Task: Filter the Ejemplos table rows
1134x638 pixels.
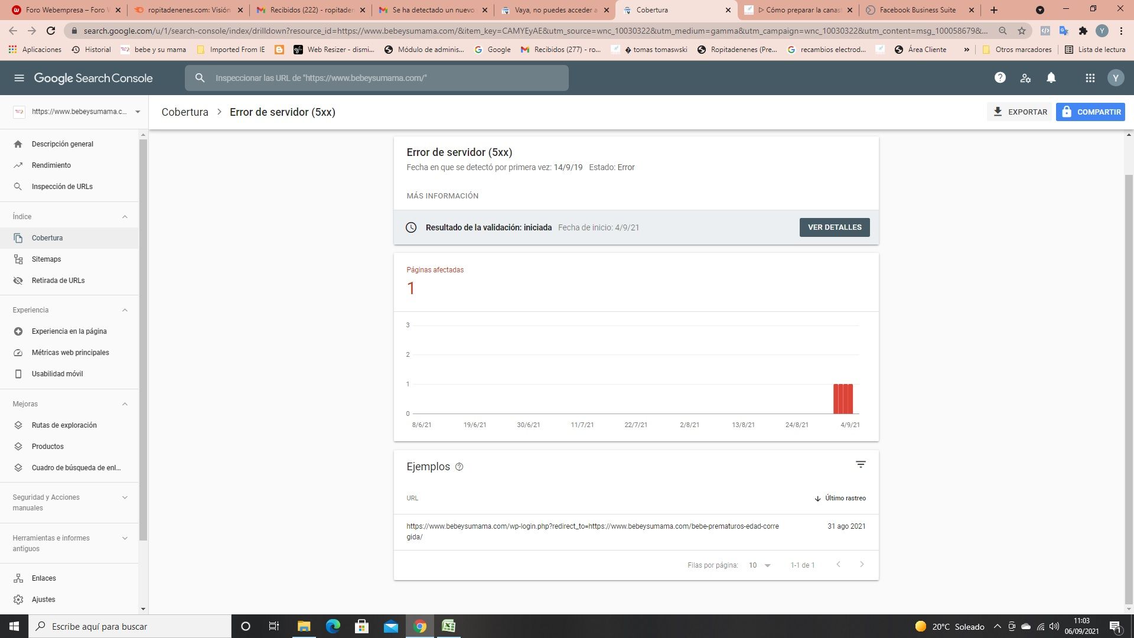Action: coord(861,465)
